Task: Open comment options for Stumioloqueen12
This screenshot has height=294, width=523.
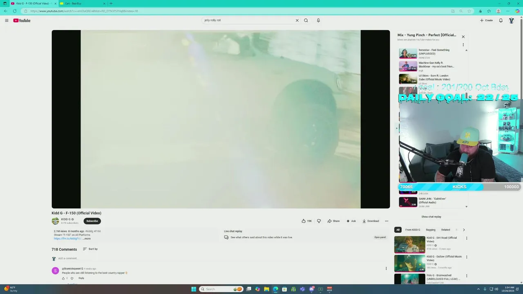Action: coord(386,268)
